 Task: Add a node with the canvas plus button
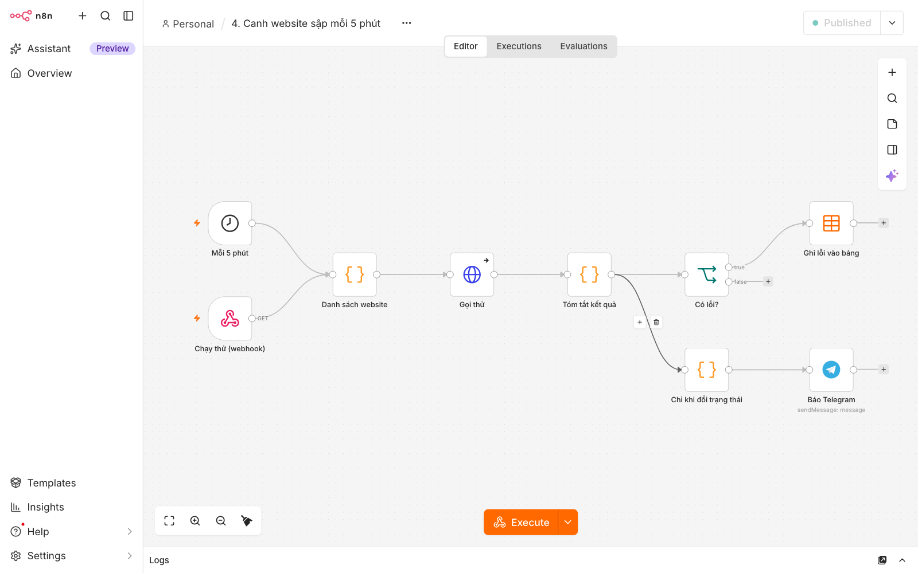point(892,72)
